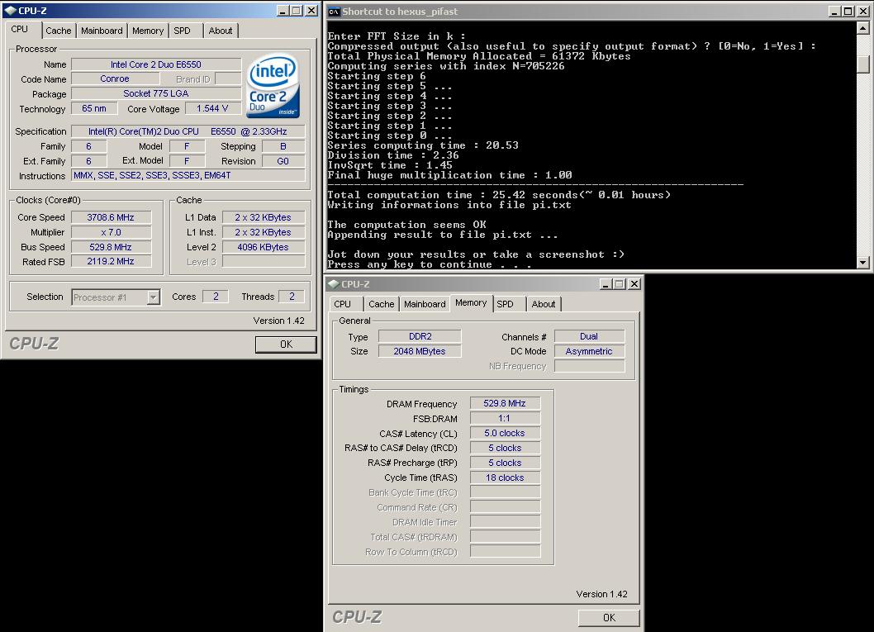The image size is (874, 632).
Task: Click the CAS# Latency value '5.0 clocks'
Action: pyautogui.click(x=505, y=433)
